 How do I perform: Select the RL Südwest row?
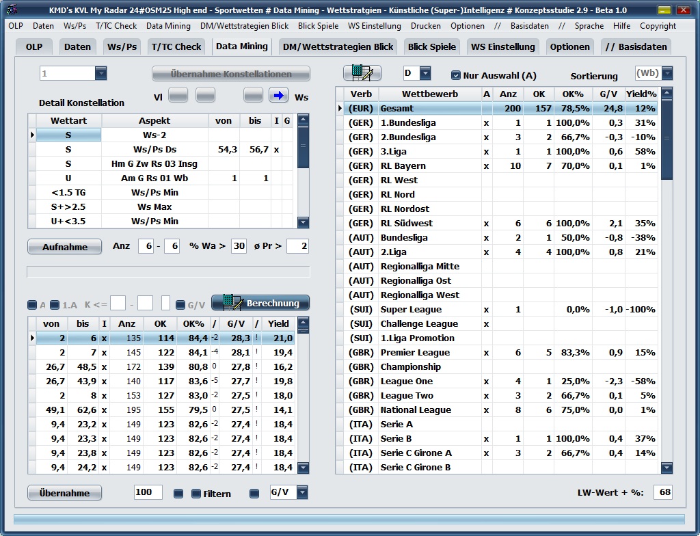tap(497, 224)
